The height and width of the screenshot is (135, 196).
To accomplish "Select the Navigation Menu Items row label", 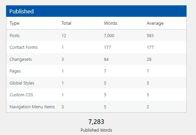I will 32,107.
